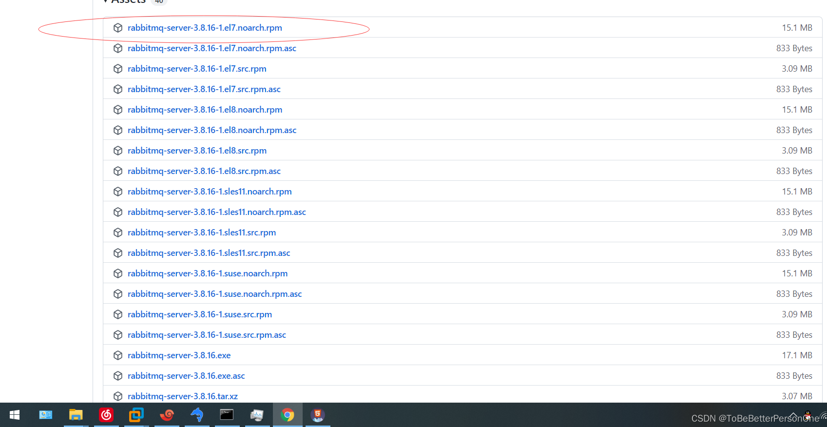Click package icon beside sles11.src.rpm.asc file
Image resolution: width=827 pixels, height=427 pixels.
click(118, 253)
